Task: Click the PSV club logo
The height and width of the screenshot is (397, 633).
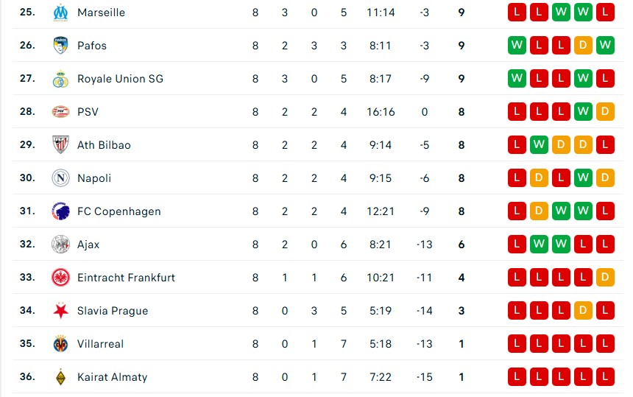Action: pyautogui.click(x=60, y=112)
